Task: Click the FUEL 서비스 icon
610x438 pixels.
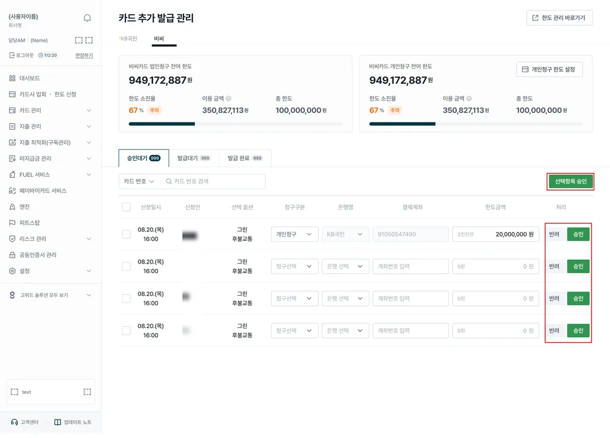Action: point(12,174)
